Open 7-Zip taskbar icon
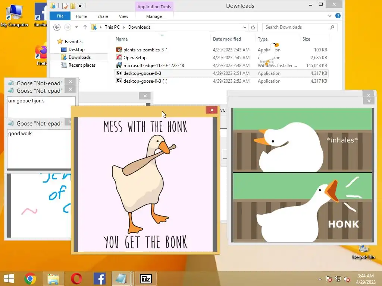Viewport: 382px width, 286px height. tap(146, 279)
